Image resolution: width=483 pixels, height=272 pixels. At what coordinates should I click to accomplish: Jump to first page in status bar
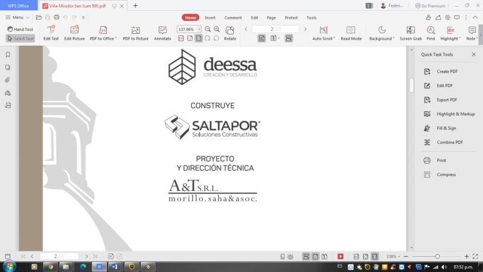tap(24, 256)
